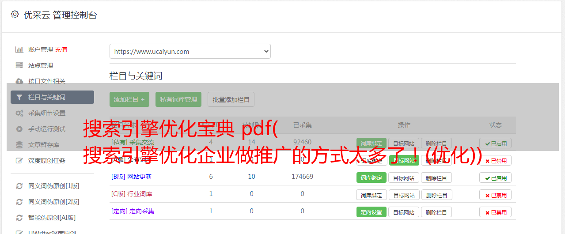Toggle the 已启用 status of 采集交流
565x234 pixels.
tap(496, 143)
